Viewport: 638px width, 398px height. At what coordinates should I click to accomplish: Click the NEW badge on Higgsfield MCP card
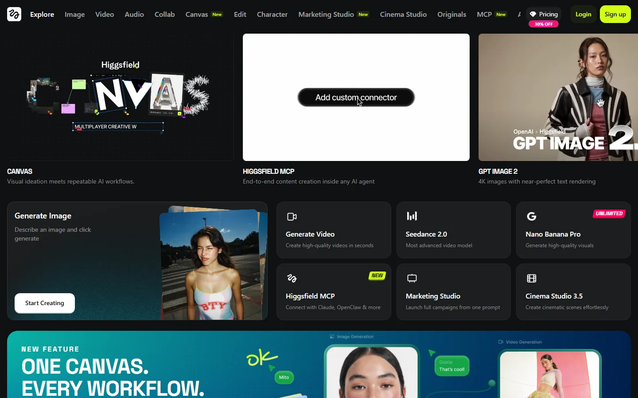click(377, 276)
